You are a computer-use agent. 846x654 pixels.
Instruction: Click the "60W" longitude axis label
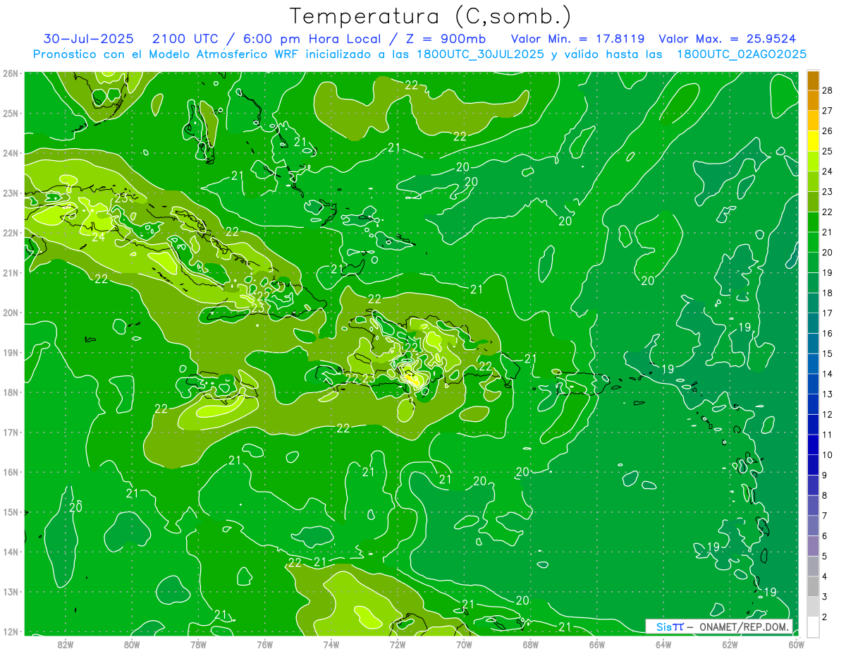(x=797, y=644)
